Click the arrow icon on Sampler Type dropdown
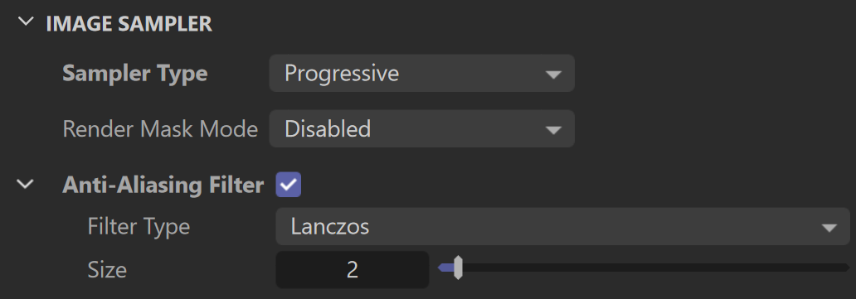This screenshot has height=299, width=856. 553,75
